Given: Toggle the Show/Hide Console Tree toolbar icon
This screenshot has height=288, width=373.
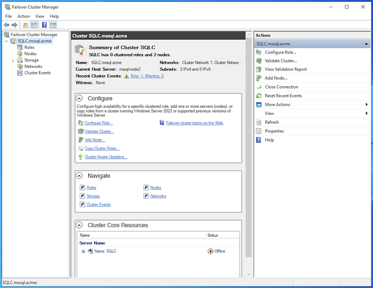Looking at the screenshot, I should 34,25.
